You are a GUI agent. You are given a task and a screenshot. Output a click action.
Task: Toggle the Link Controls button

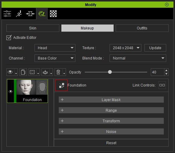point(162,85)
